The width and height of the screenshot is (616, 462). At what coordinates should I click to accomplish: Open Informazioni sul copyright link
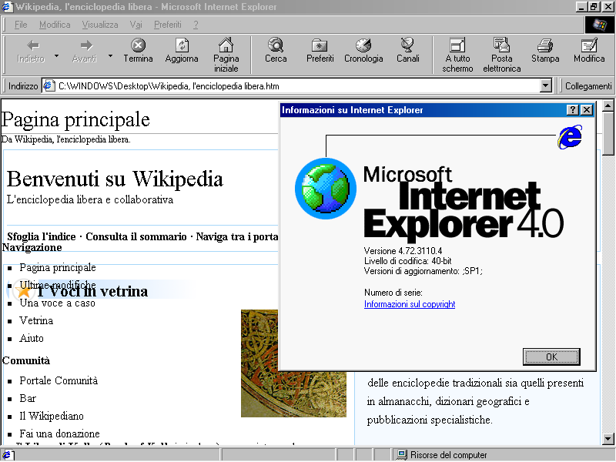[409, 304]
